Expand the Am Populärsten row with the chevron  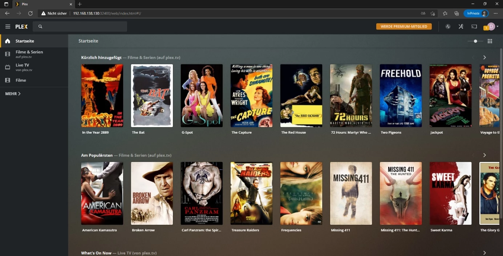point(484,155)
